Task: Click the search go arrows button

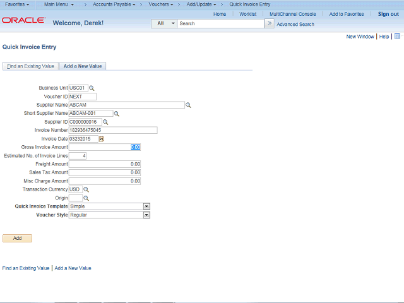Action: tap(270, 23)
